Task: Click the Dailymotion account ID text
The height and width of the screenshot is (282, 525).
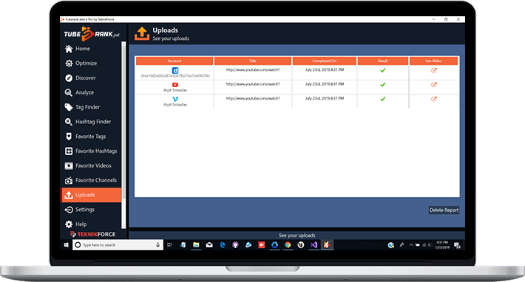Action: (x=175, y=76)
